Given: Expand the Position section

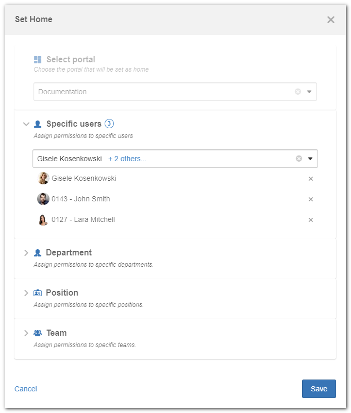Looking at the screenshot, I should tap(26, 293).
